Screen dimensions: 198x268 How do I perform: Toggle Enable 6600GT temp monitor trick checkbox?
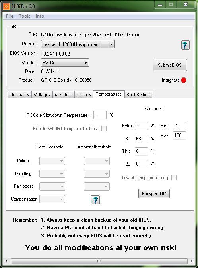click(x=104, y=128)
